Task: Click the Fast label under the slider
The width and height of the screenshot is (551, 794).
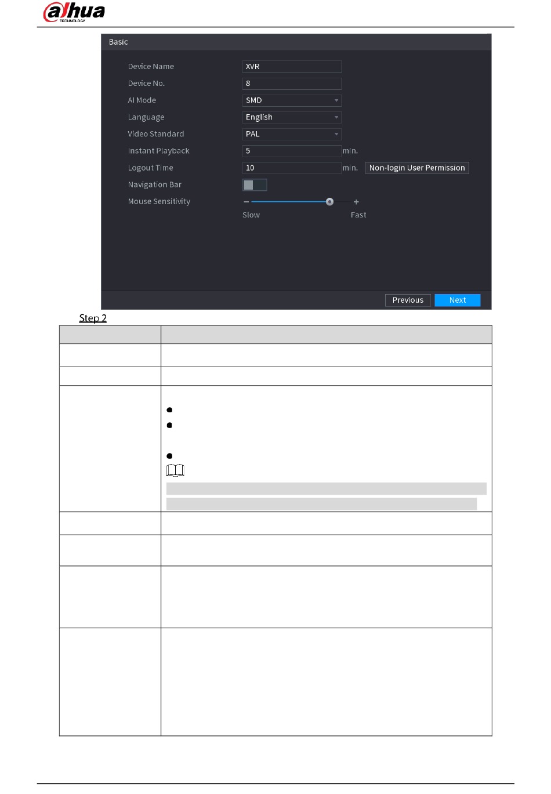Action: tap(358, 215)
